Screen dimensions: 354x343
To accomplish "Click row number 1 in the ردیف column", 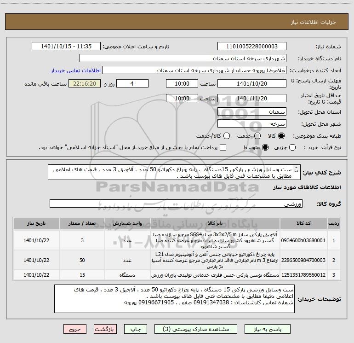I will tap(334, 240).
